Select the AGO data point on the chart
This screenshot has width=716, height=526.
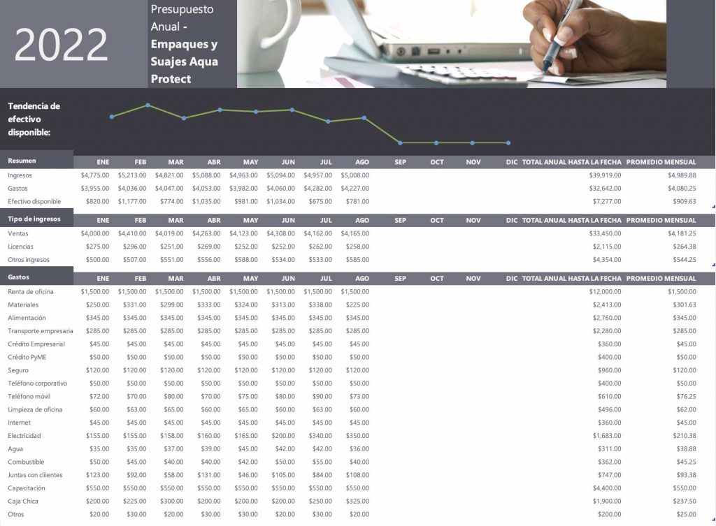click(x=364, y=119)
